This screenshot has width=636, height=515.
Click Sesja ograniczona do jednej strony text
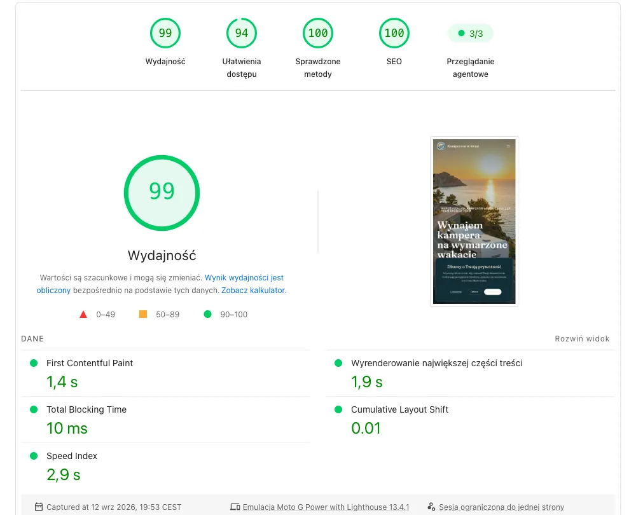coord(501,507)
